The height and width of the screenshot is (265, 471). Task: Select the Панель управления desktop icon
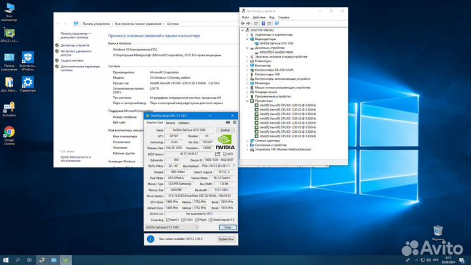(9, 62)
